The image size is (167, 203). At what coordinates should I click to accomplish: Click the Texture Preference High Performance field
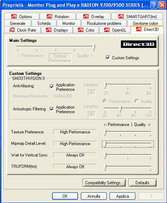(x=75, y=132)
